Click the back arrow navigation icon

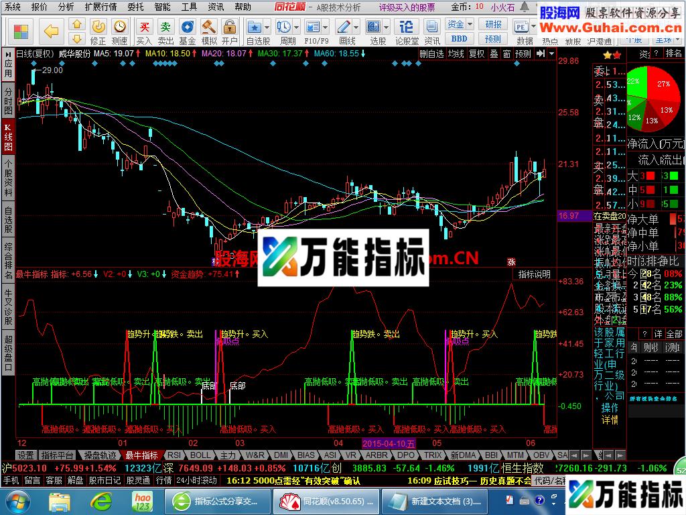point(51,30)
